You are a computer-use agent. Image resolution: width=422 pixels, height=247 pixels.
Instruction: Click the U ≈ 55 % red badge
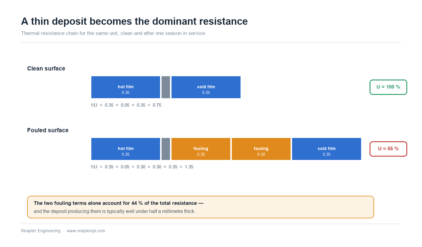point(388,149)
